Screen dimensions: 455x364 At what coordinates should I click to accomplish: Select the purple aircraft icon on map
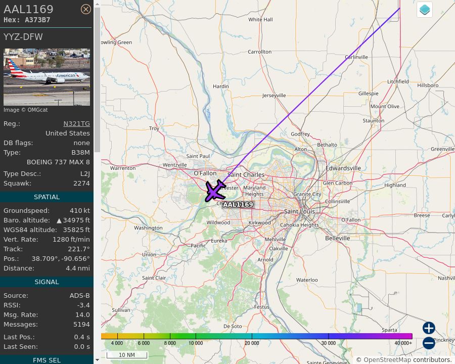215,191
